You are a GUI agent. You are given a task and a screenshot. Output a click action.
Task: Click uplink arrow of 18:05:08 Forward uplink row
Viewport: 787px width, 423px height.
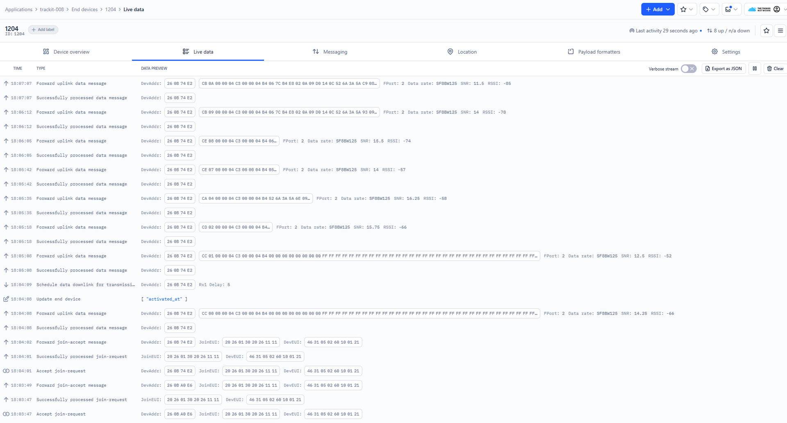[x=6, y=256]
